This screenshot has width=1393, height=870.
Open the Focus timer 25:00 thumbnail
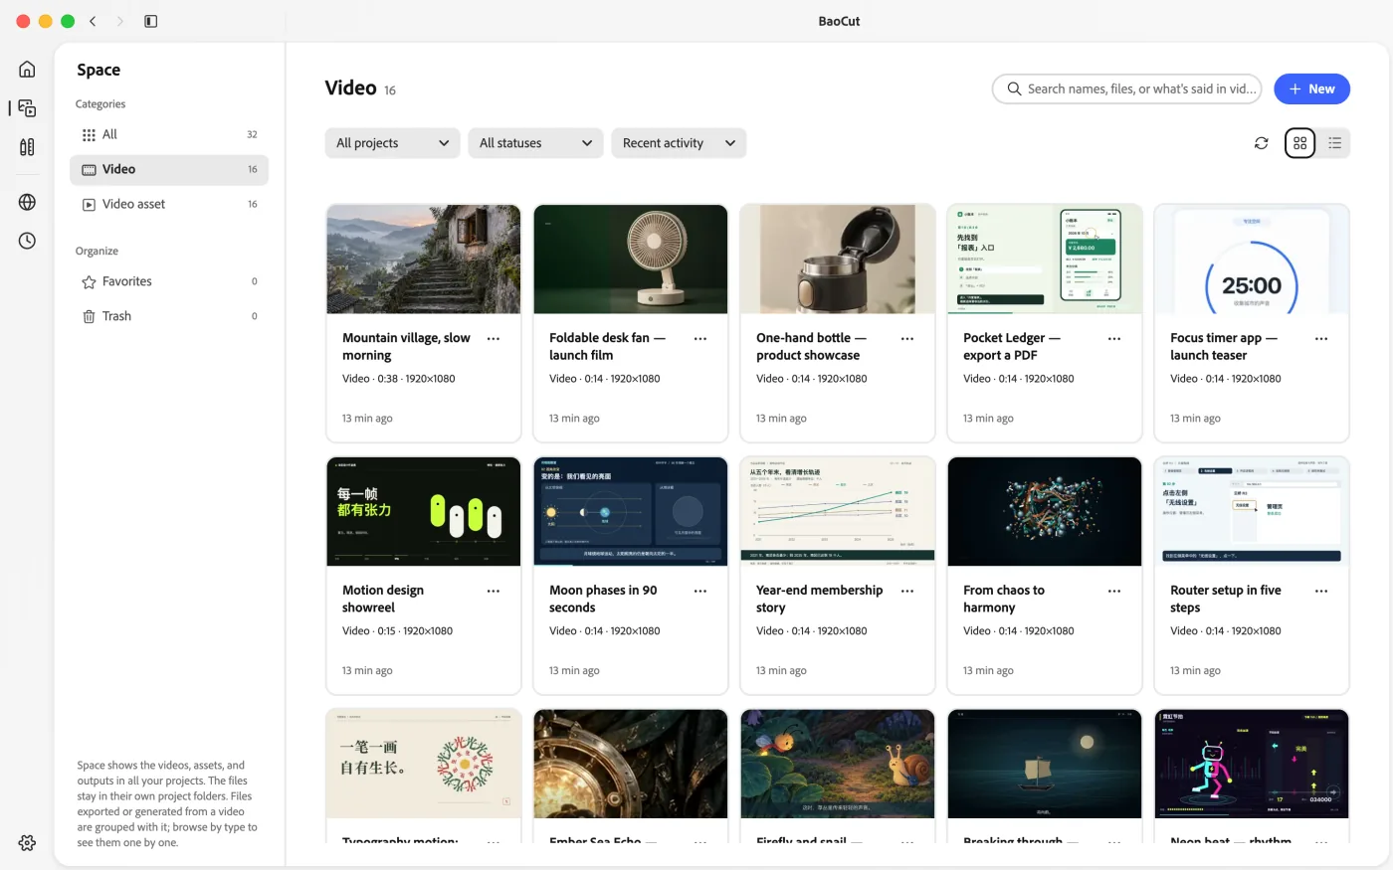coord(1252,260)
